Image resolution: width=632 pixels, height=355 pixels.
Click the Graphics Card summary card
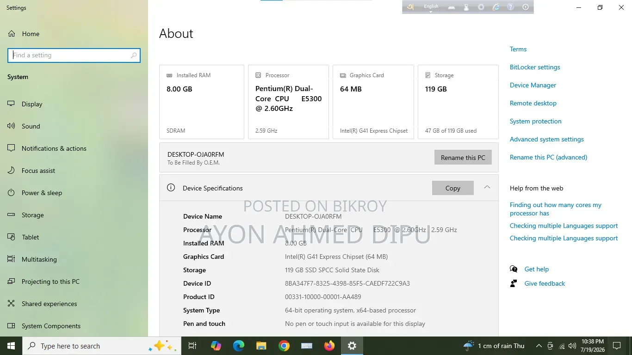point(373,102)
